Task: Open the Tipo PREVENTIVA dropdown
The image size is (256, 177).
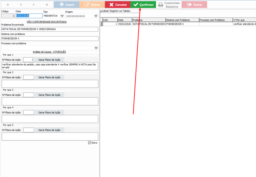Action: [x=62, y=16]
